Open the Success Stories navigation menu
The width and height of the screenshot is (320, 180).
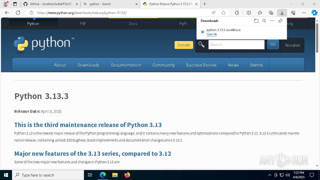[x=201, y=65]
